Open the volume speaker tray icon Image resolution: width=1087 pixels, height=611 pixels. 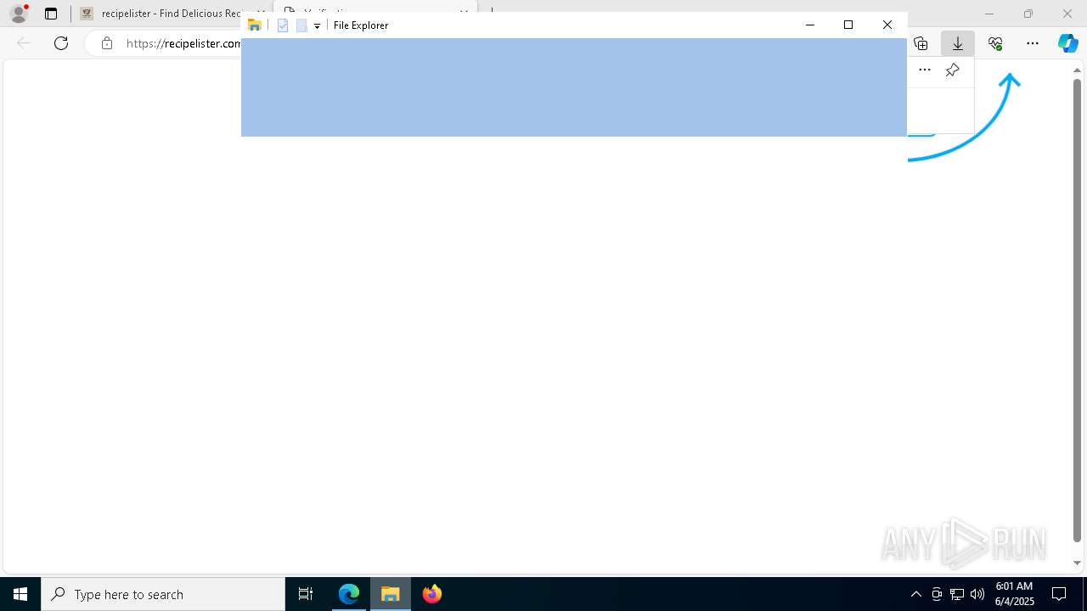pyautogui.click(x=977, y=594)
